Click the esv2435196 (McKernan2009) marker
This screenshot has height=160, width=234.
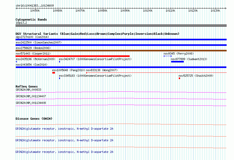[x=16, y=62]
